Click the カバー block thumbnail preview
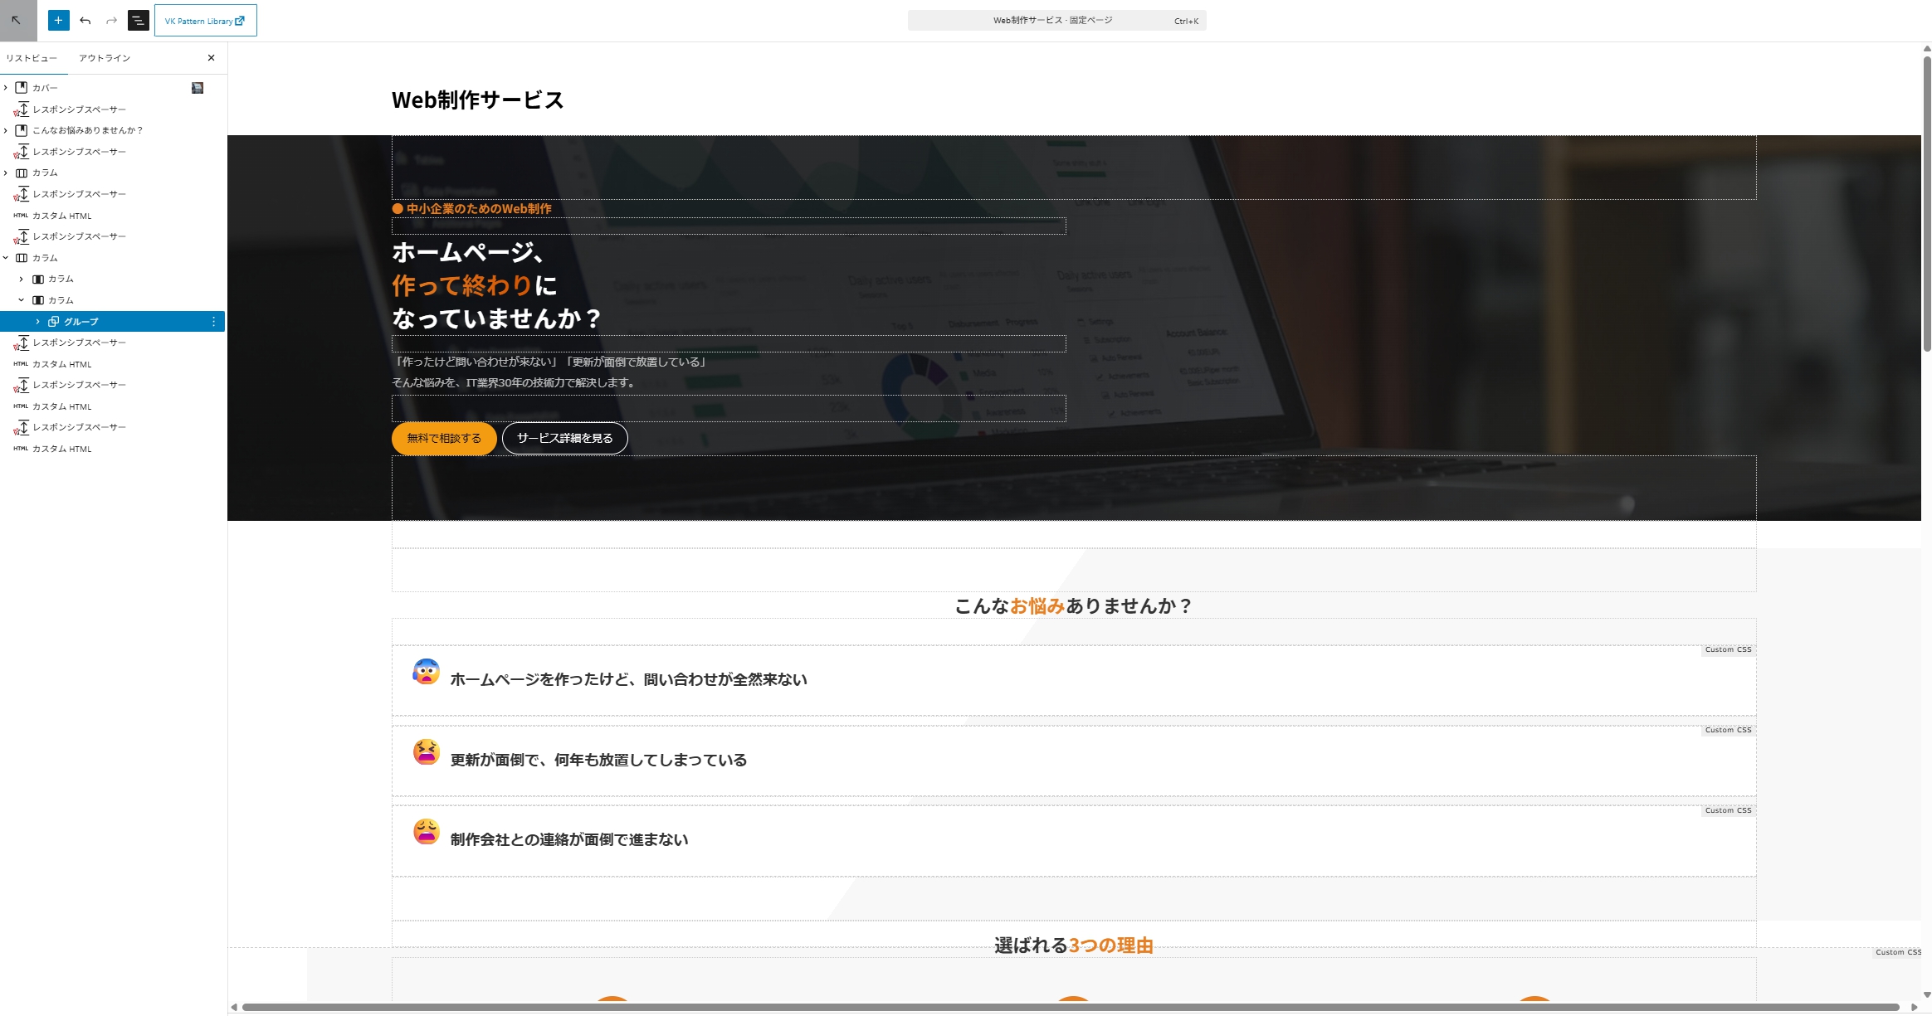Image resolution: width=1932 pixels, height=1016 pixels. coord(198,87)
